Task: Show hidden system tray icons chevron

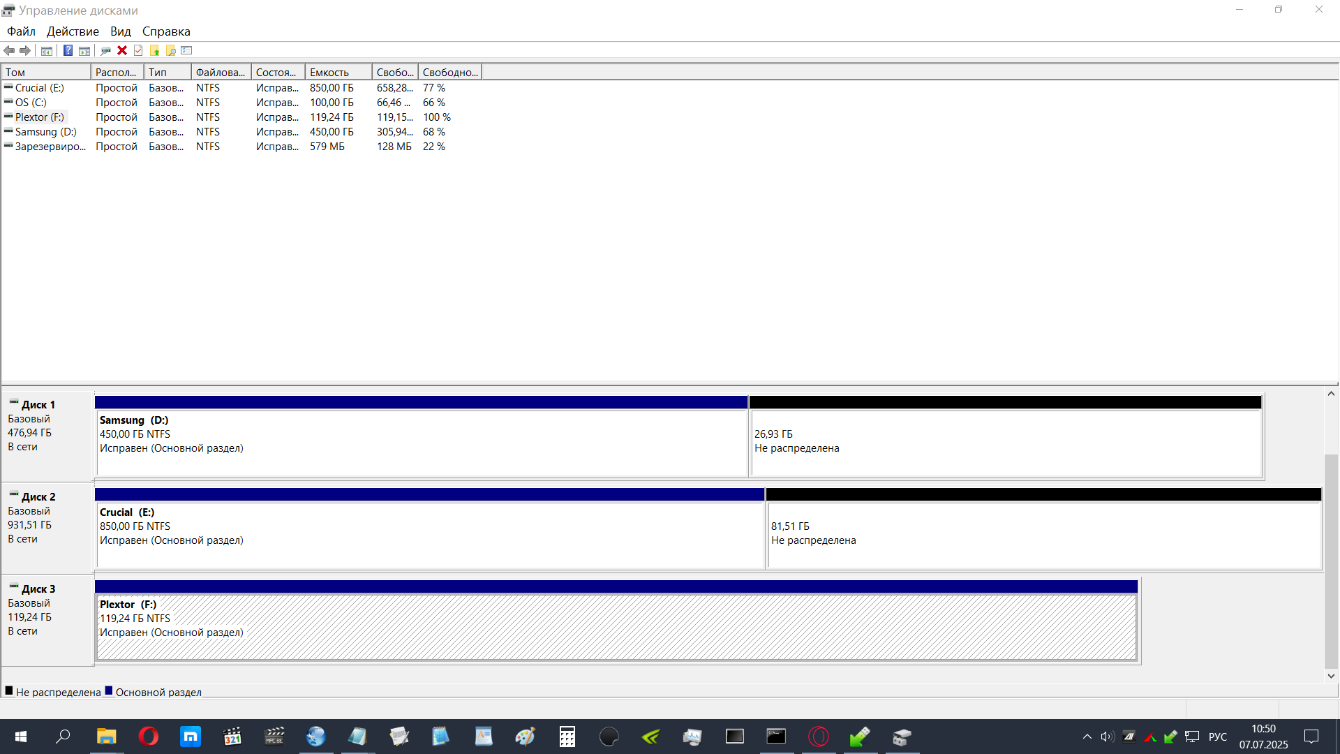Action: (x=1087, y=737)
